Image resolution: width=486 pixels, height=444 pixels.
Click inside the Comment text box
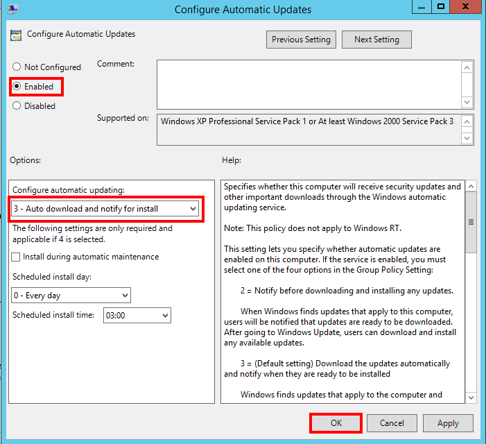(x=309, y=85)
